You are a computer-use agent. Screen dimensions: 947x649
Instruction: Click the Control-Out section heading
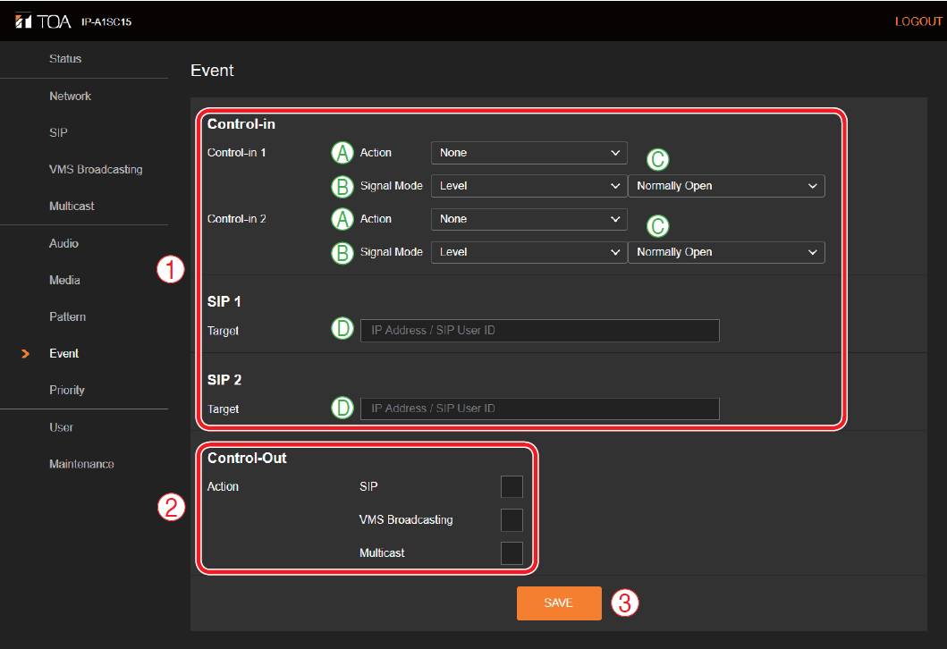click(247, 459)
